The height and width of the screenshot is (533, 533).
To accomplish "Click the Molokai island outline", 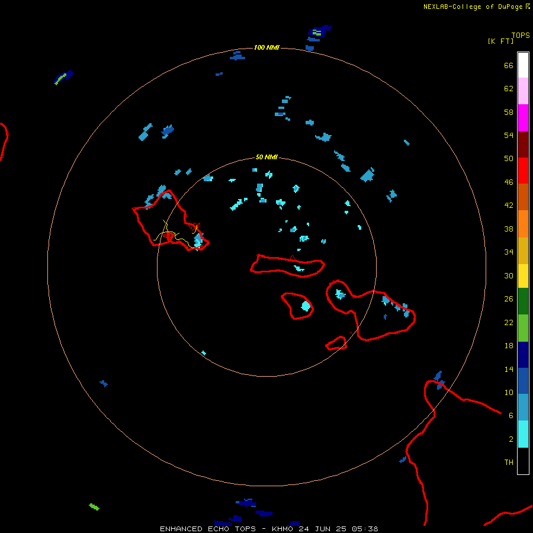I will [x=288, y=266].
